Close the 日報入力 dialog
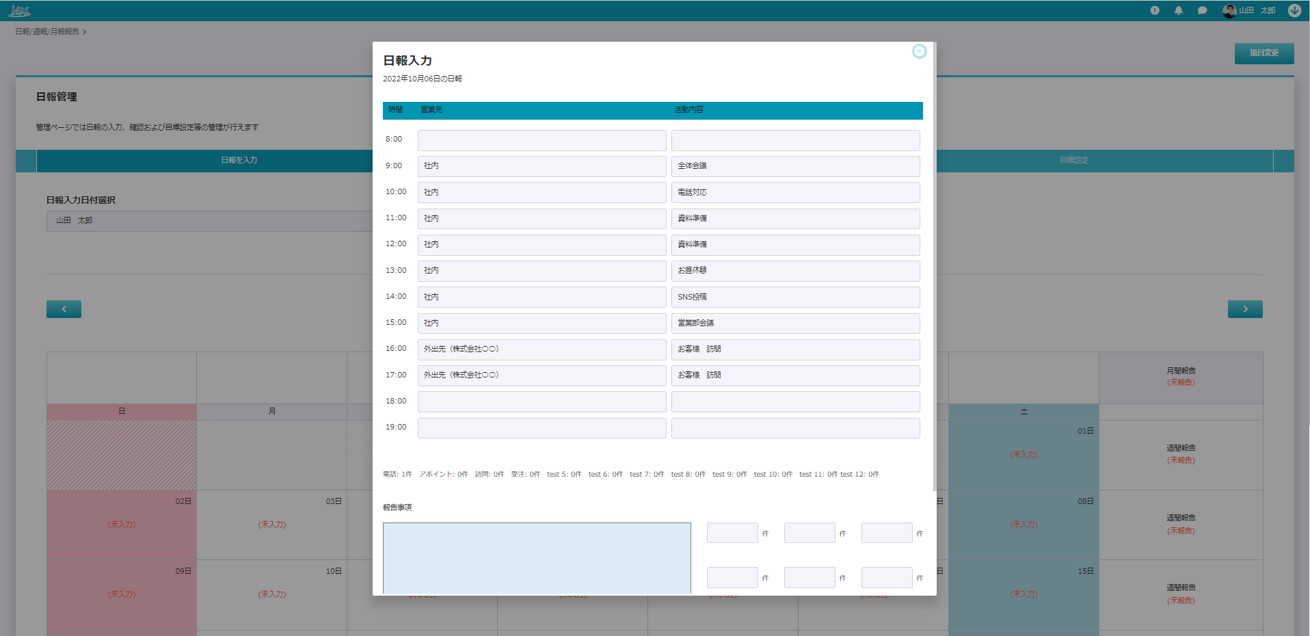Viewport: 1310px width, 636px height. click(x=919, y=51)
